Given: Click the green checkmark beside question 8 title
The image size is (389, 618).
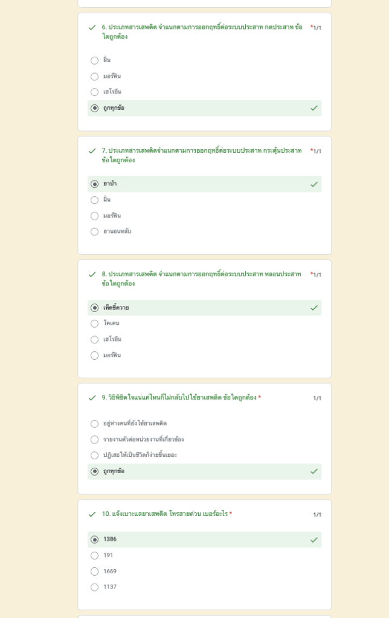Looking at the screenshot, I should pyautogui.click(x=92, y=275).
